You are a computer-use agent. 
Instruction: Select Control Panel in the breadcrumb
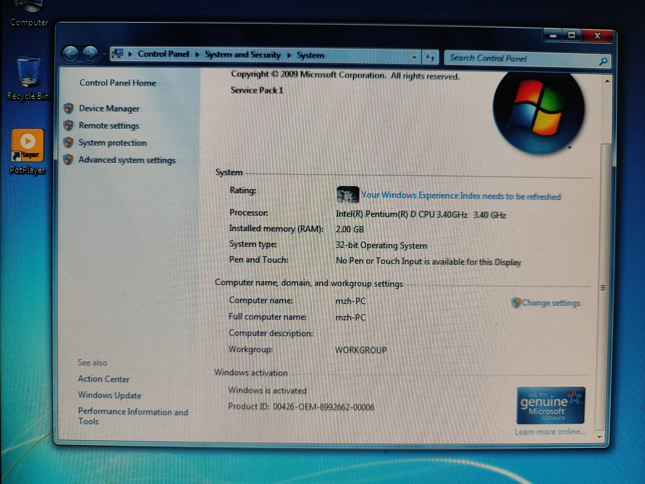coord(163,54)
